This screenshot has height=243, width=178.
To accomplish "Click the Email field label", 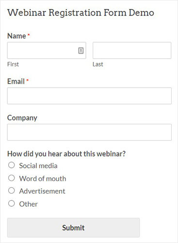I will tap(16, 81).
